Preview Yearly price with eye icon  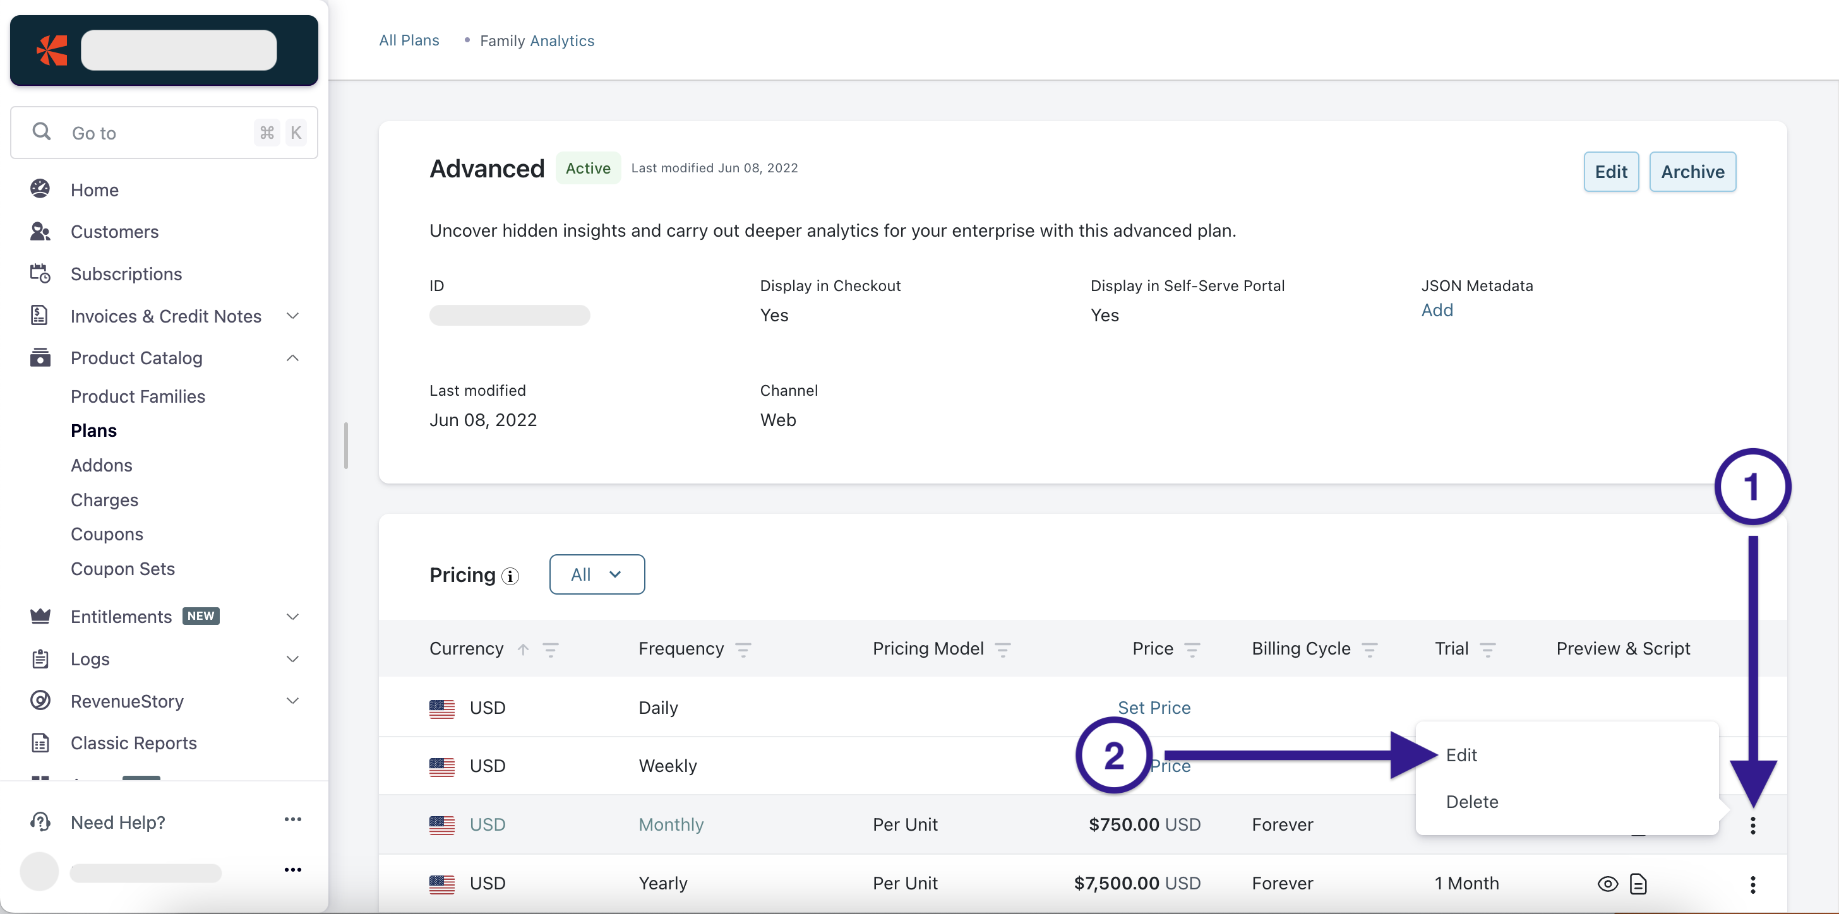point(1608,885)
